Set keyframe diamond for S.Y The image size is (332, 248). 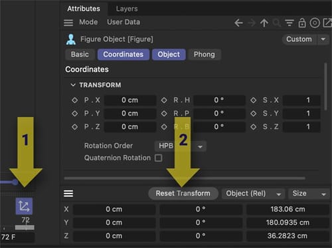pos(254,114)
